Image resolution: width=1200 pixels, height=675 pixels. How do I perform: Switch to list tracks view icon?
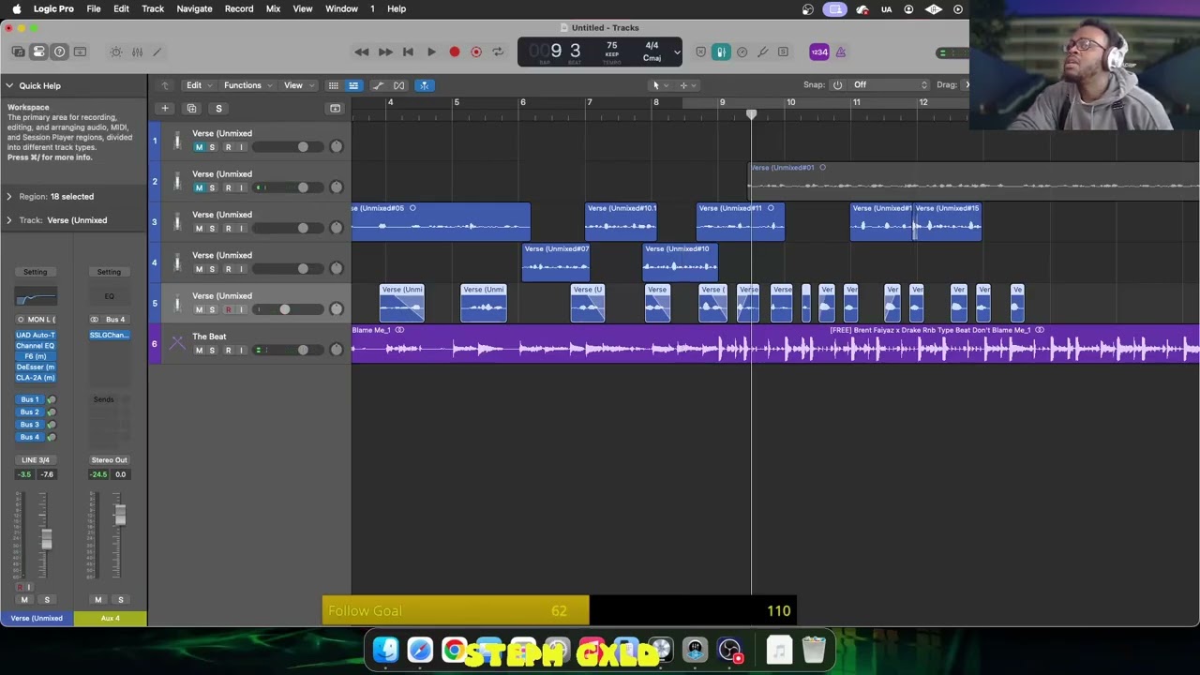pyautogui.click(x=353, y=85)
